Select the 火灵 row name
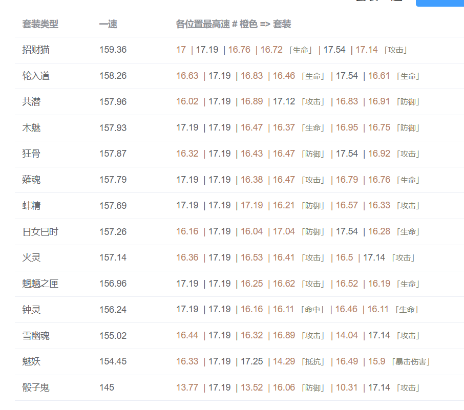 [31, 257]
